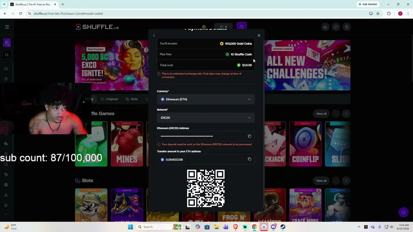Open the Chrome three-dot menu

pos(408,14)
